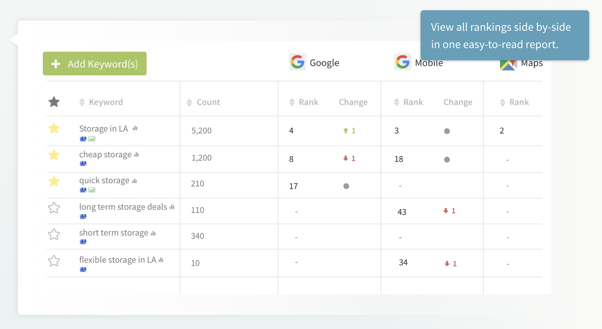Click the bar chart icon beside "long term storage deals"
The height and width of the screenshot is (329, 602).
point(172,206)
